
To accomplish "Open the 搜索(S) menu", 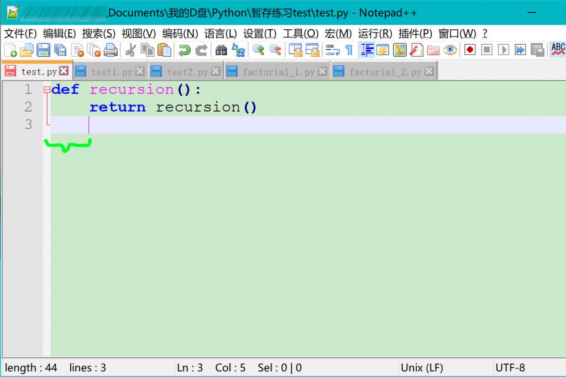I will click(98, 34).
